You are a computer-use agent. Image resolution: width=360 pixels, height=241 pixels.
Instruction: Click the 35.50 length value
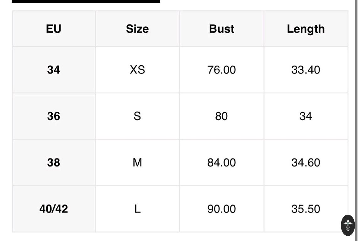pos(306,209)
